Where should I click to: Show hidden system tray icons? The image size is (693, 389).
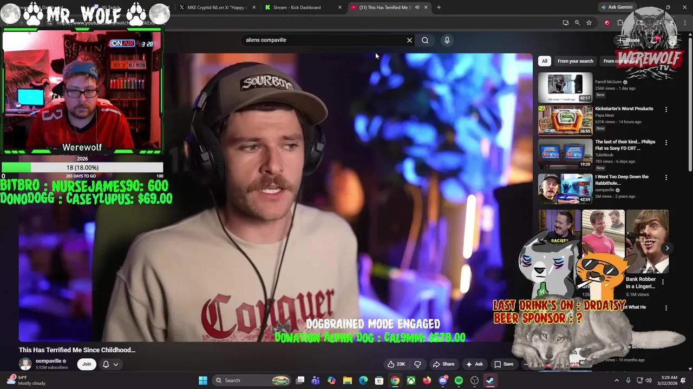(x=617, y=380)
